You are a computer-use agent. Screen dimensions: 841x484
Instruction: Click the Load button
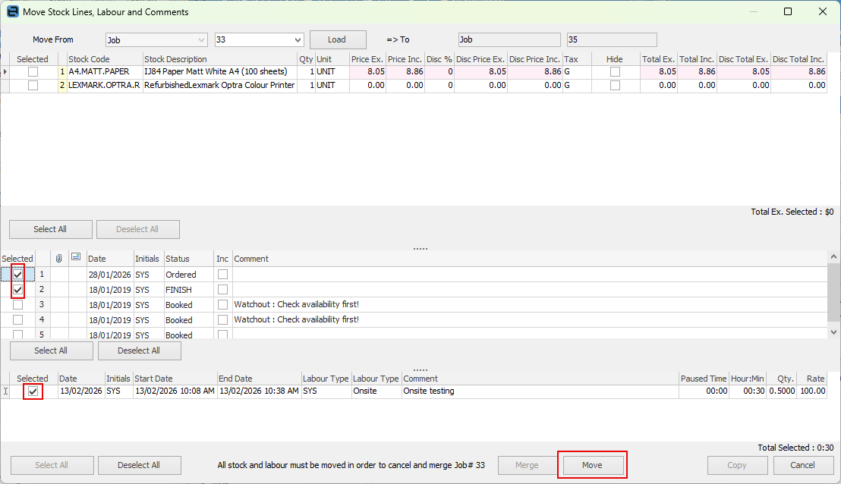(x=338, y=39)
